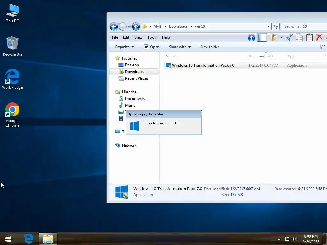Screen dimensions: 327x245
Task: Go back with the Explorer back arrow
Action: [114, 26]
